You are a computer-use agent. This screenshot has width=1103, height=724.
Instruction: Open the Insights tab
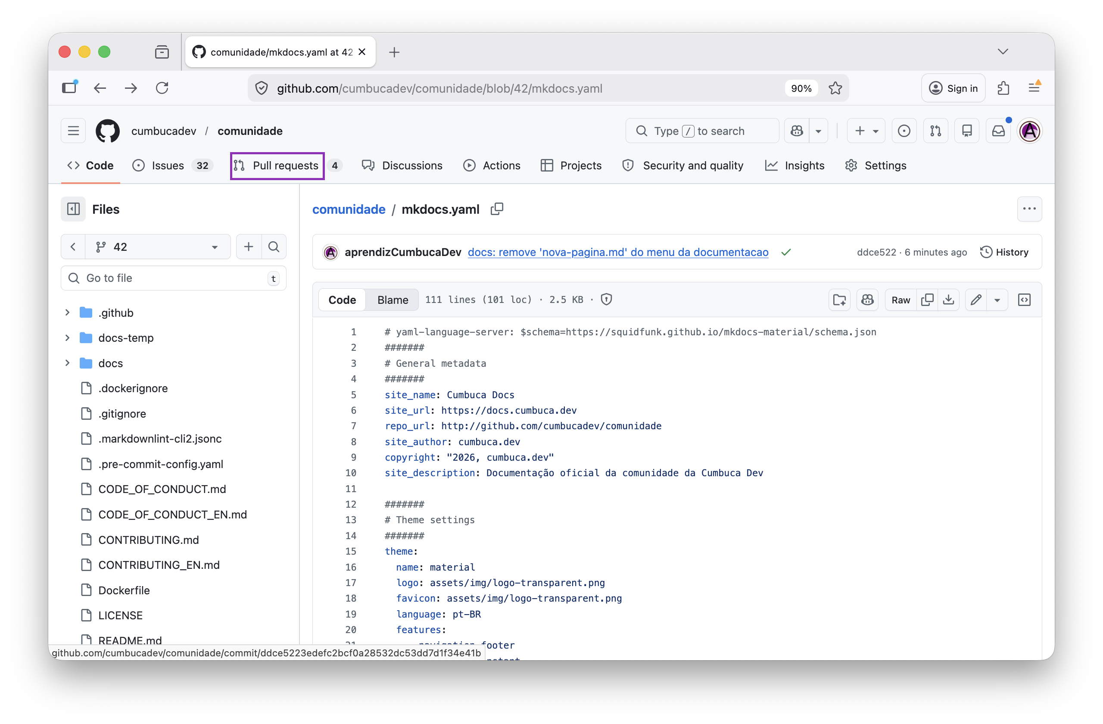(x=795, y=165)
